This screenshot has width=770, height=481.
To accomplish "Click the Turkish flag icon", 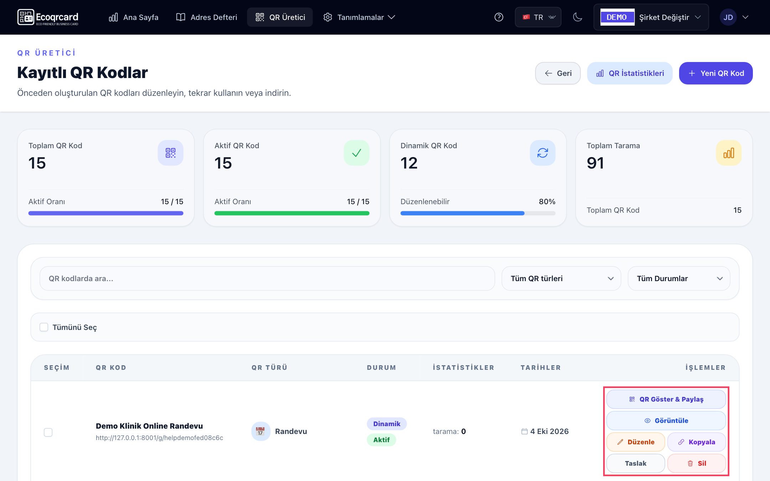I will 526,17.
